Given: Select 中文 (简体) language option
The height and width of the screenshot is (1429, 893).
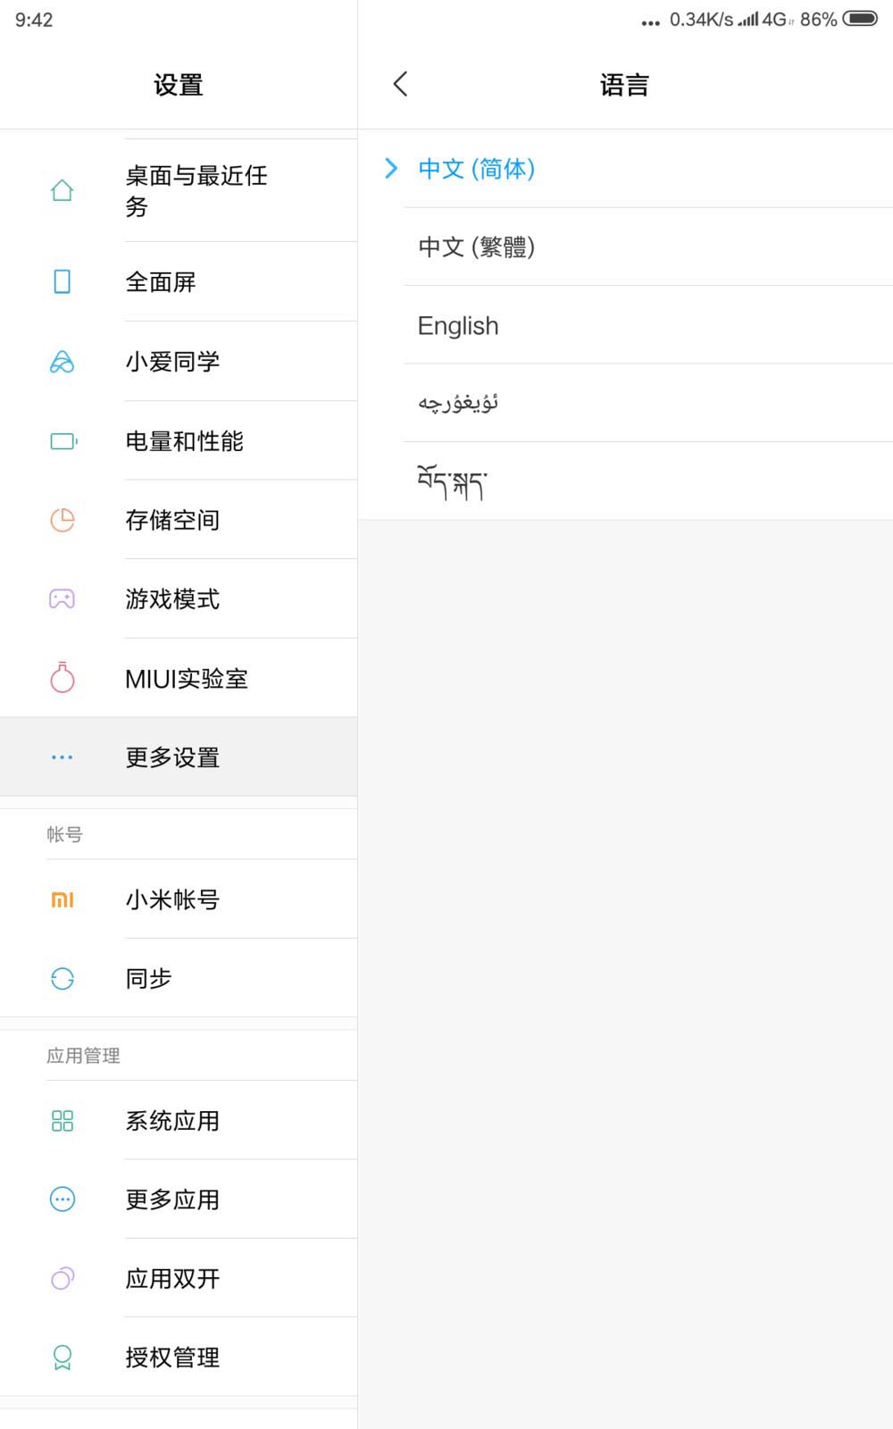Looking at the screenshot, I should point(476,169).
